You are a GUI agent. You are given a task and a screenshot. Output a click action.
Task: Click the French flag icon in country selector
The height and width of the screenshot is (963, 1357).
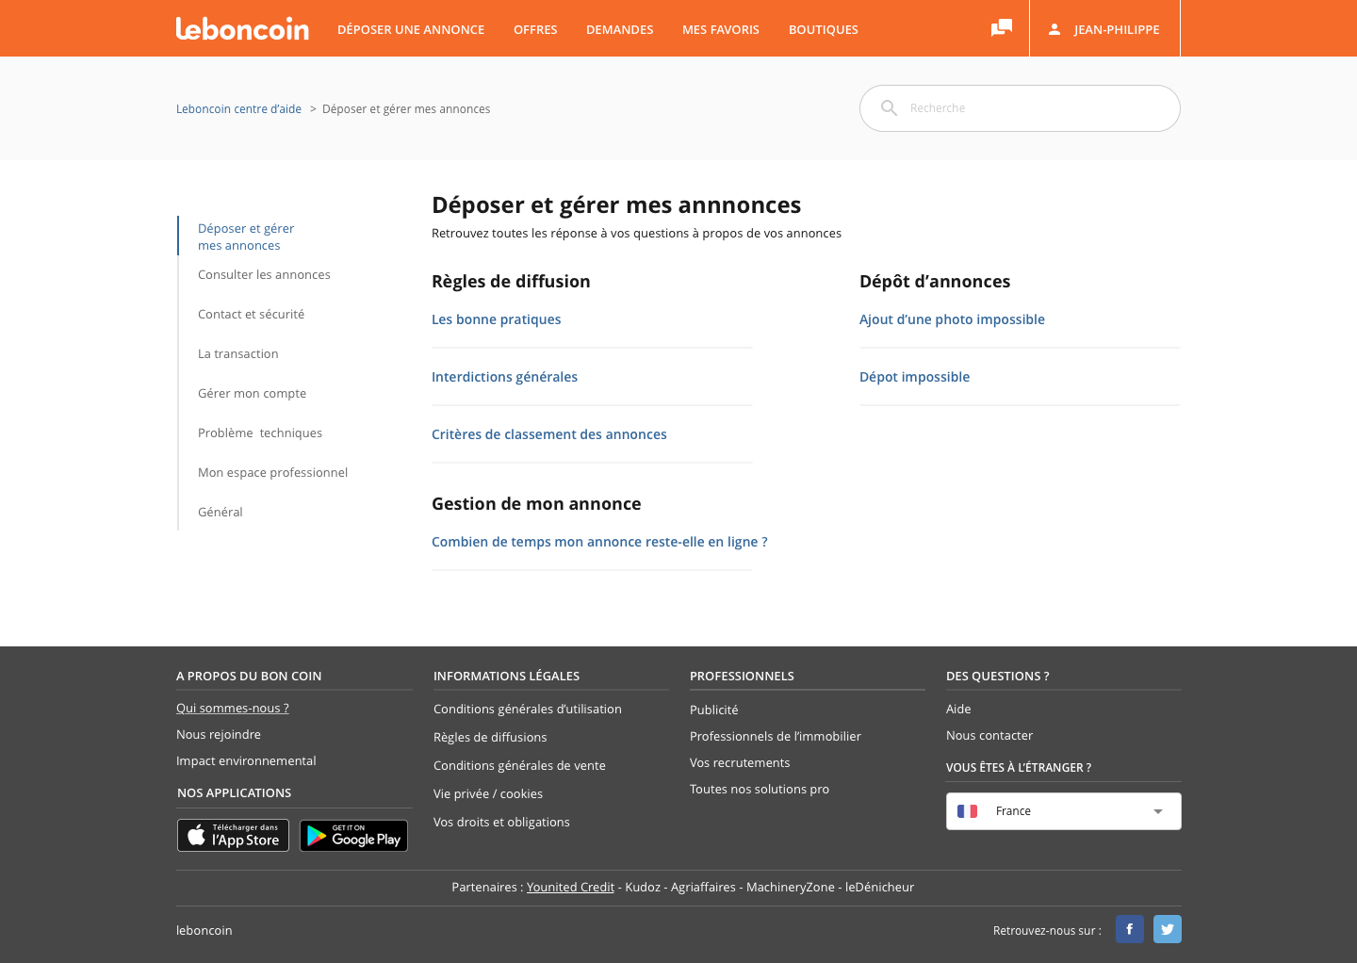968,810
